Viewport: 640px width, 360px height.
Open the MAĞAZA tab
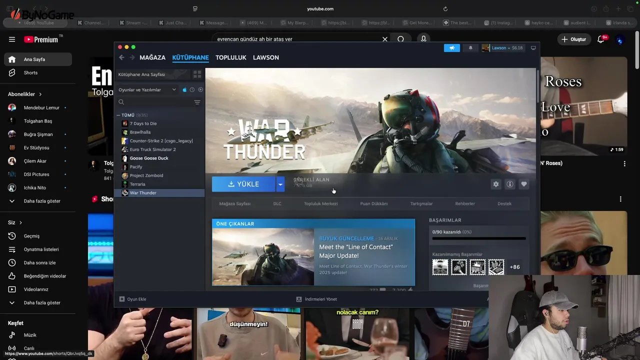pyautogui.click(x=152, y=57)
